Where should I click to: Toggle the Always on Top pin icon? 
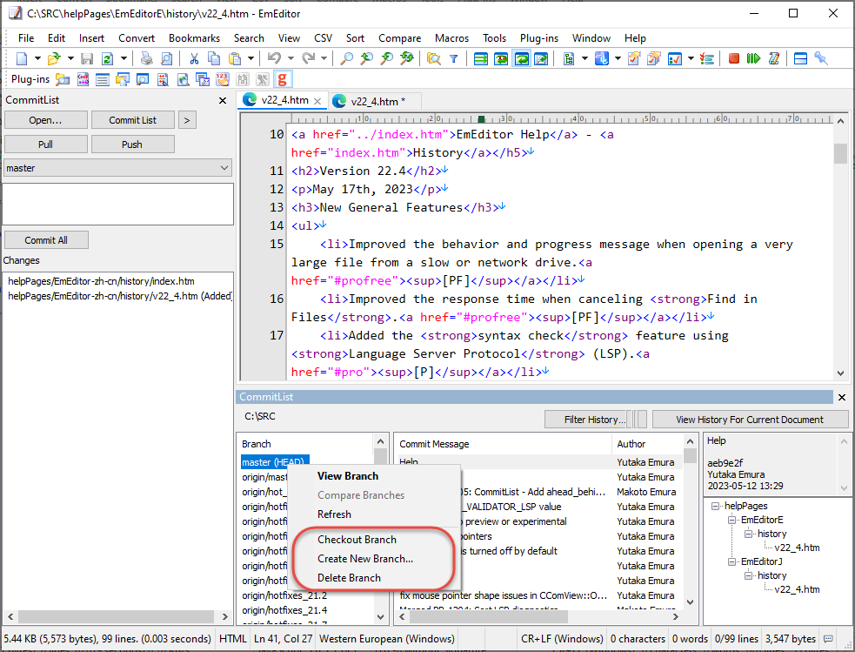coord(821,58)
